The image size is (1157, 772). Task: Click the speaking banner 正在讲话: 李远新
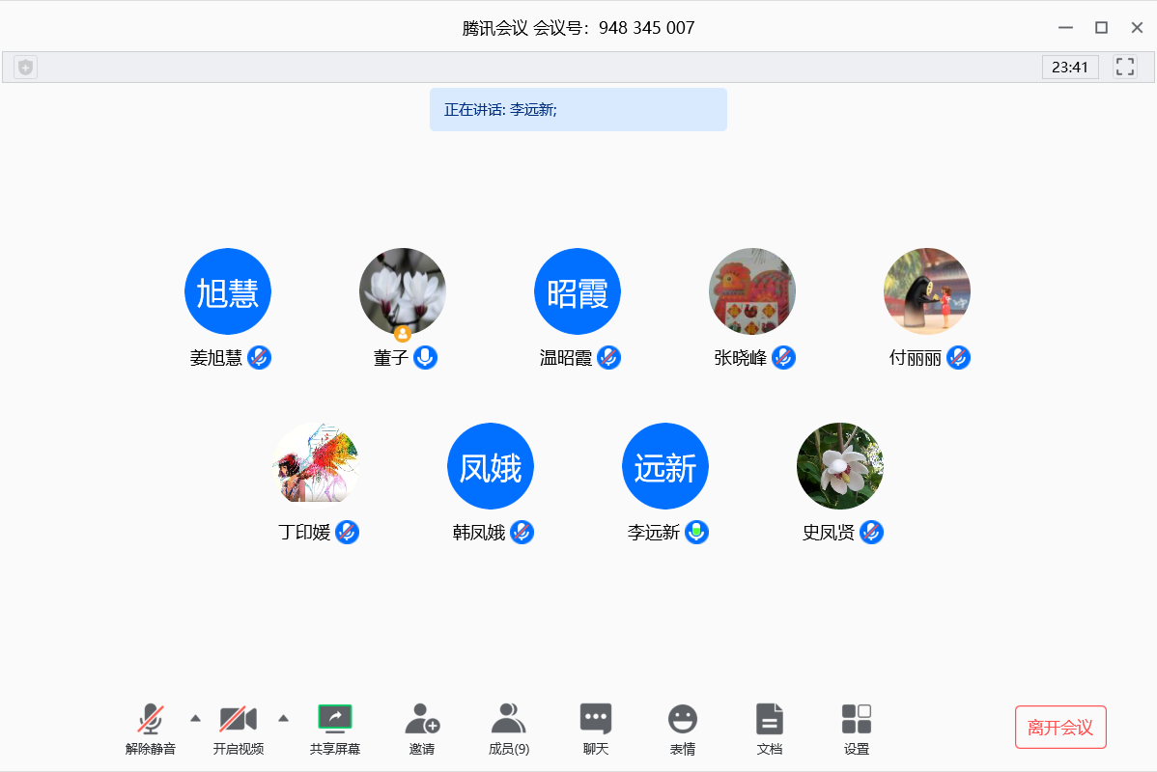(x=578, y=110)
